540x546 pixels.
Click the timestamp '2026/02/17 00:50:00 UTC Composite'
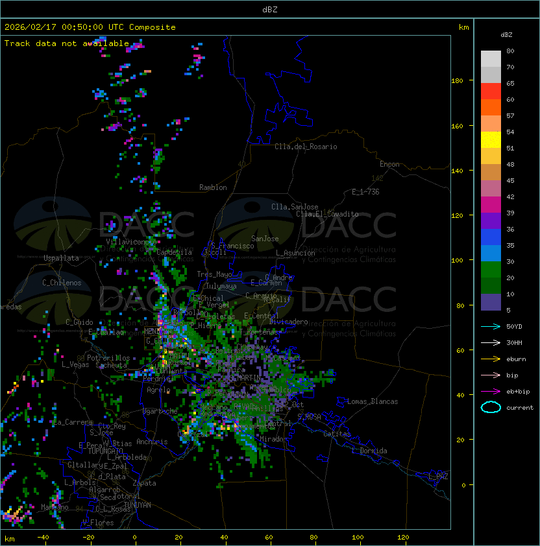click(90, 27)
